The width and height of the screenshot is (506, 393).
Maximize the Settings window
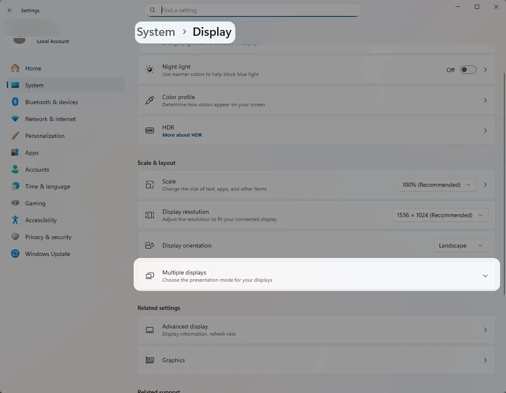[477, 7]
